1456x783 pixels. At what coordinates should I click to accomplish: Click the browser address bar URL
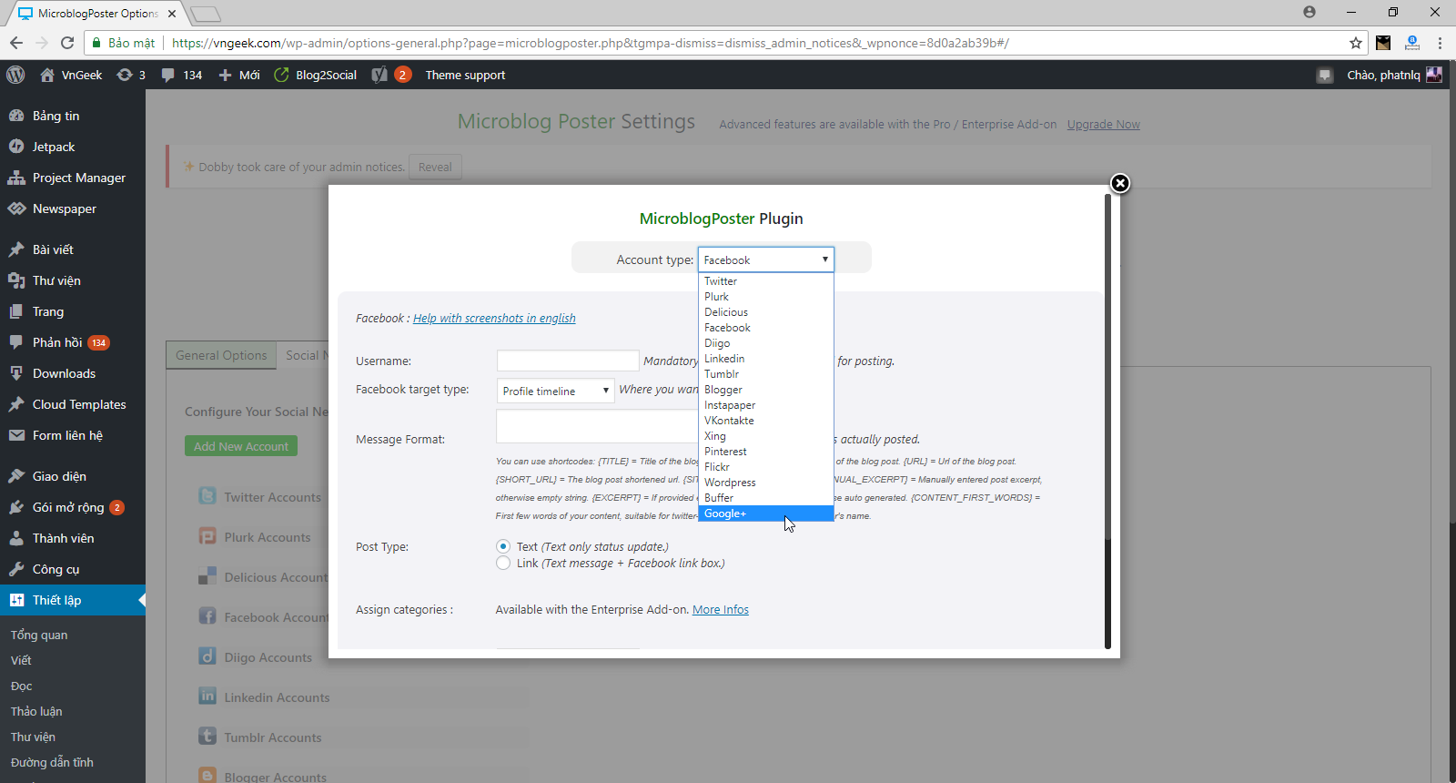590,43
